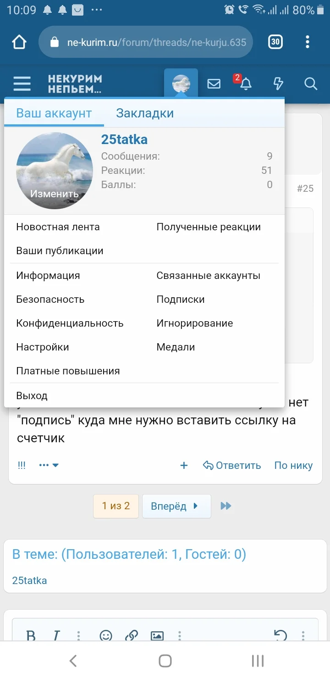Tap Реакции count value 51
The width and height of the screenshot is (330, 679).
coord(267,170)
